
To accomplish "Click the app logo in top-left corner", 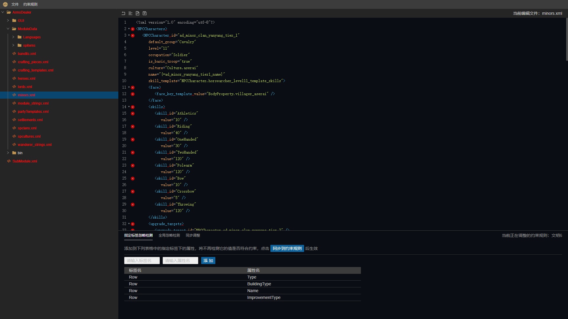I will (x=5, y=4).
